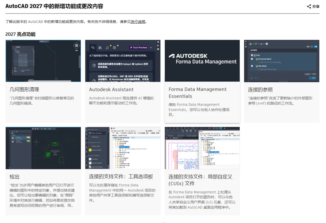The width and height of the screenshot is (326, 223).
Task: Open the 连接的参照 card thumbnail
Action: (282, 61)
